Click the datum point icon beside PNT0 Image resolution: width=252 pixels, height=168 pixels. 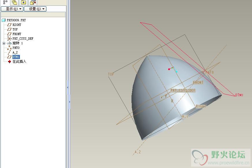[9, 48]
